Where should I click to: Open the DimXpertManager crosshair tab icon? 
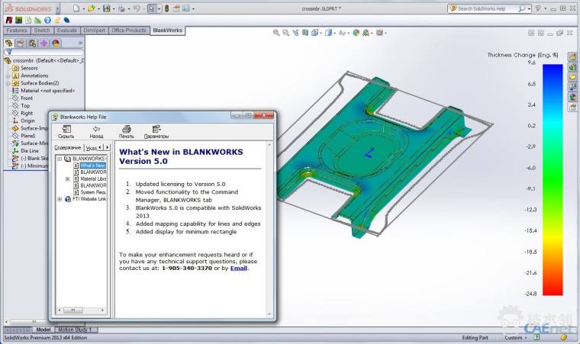[x=44, y=43]
